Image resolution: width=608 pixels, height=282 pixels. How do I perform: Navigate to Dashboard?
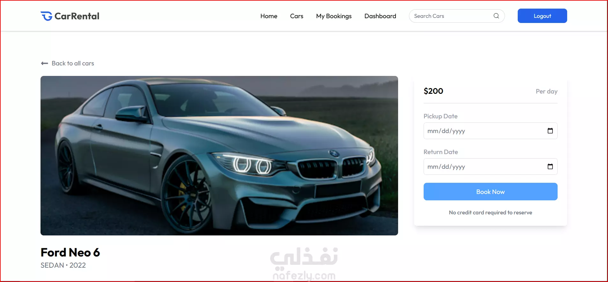(x=380, y=16)
